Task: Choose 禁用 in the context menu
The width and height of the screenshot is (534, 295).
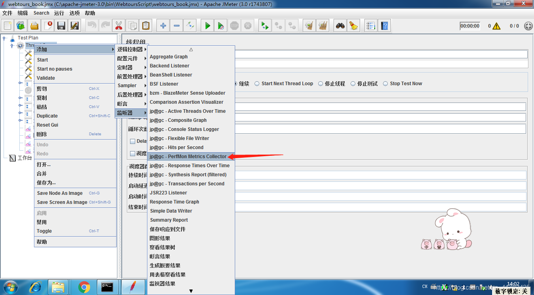Action: click(x=75, y=222)
